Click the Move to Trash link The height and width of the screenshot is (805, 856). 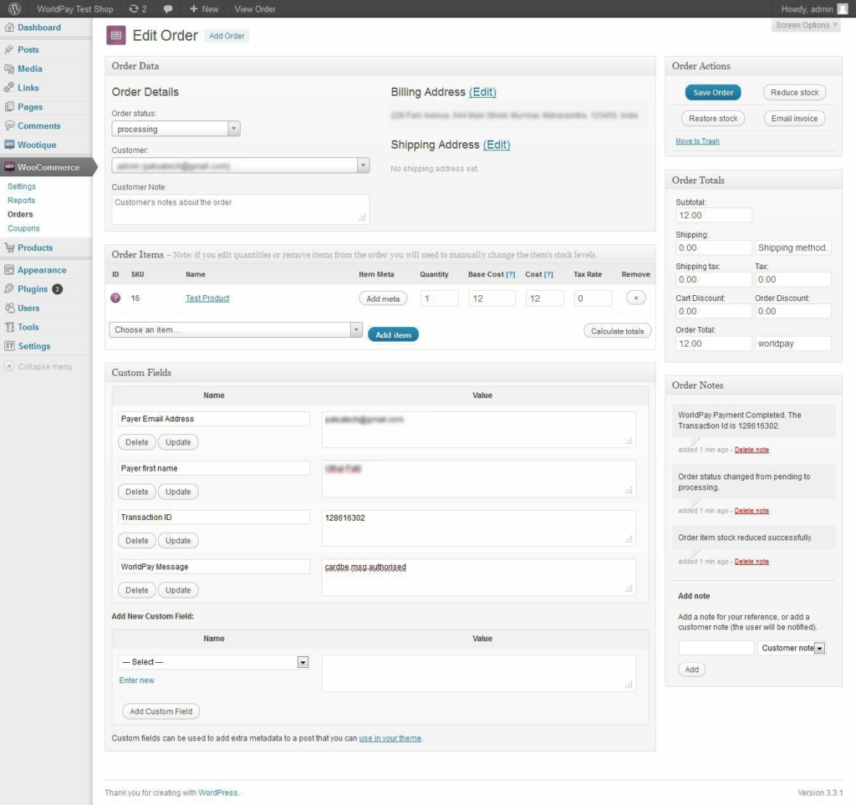[x=697, y=140]
